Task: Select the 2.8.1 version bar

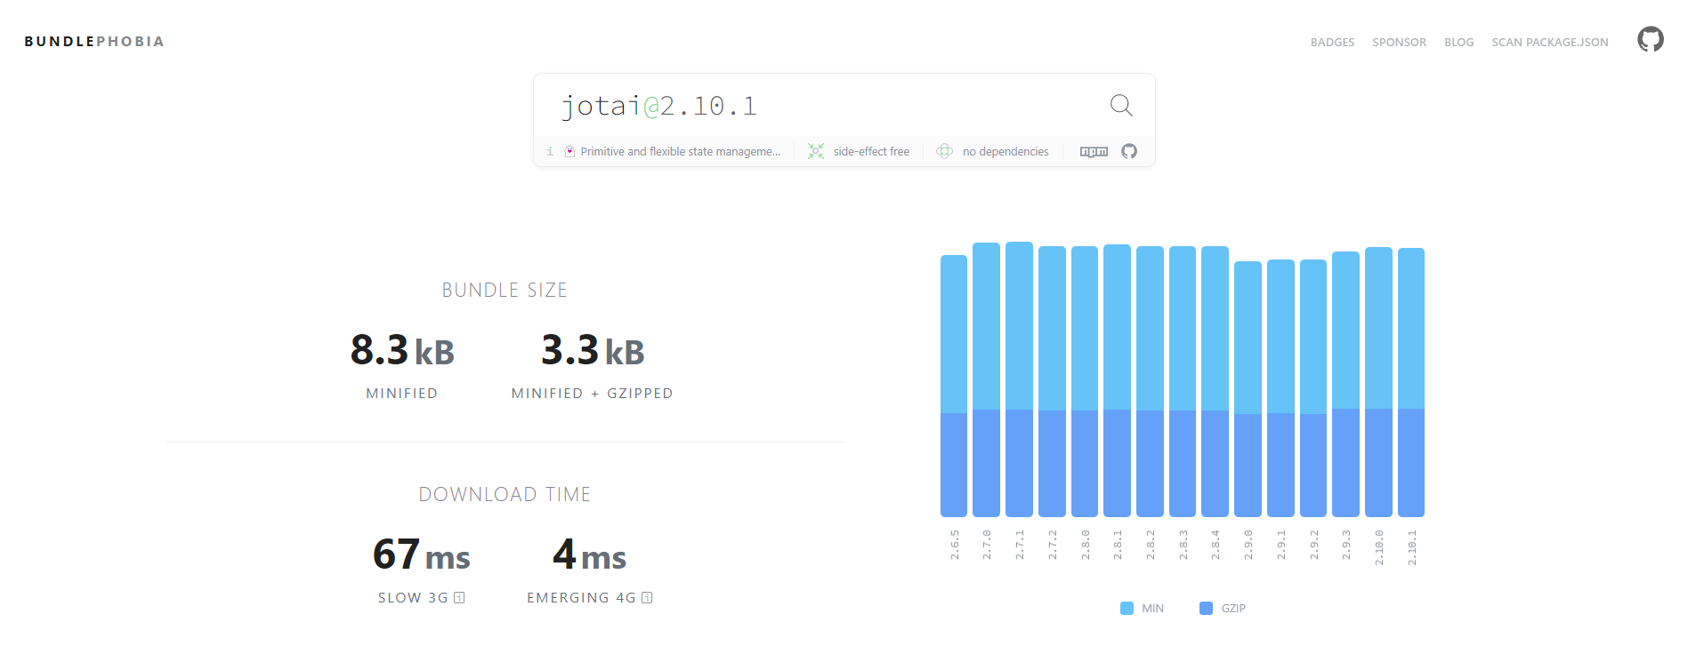Action: [x=1117, y=380]
